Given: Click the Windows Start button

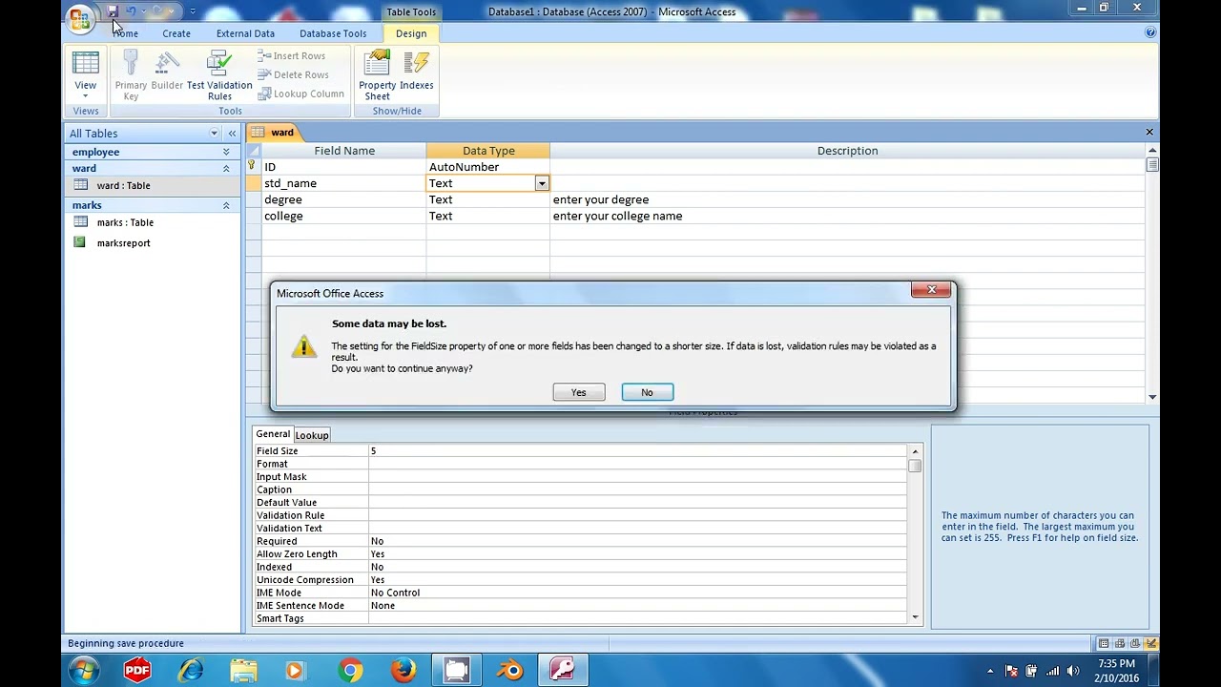Looking at the screenshot, I should (x=83, y=671).
